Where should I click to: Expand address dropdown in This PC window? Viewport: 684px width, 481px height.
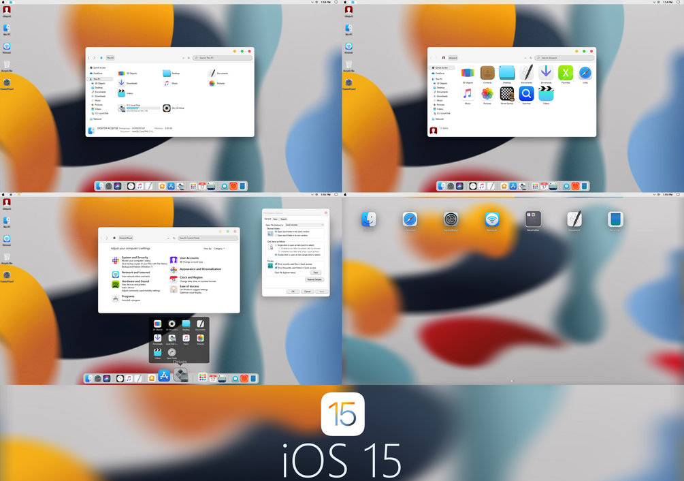183,58
